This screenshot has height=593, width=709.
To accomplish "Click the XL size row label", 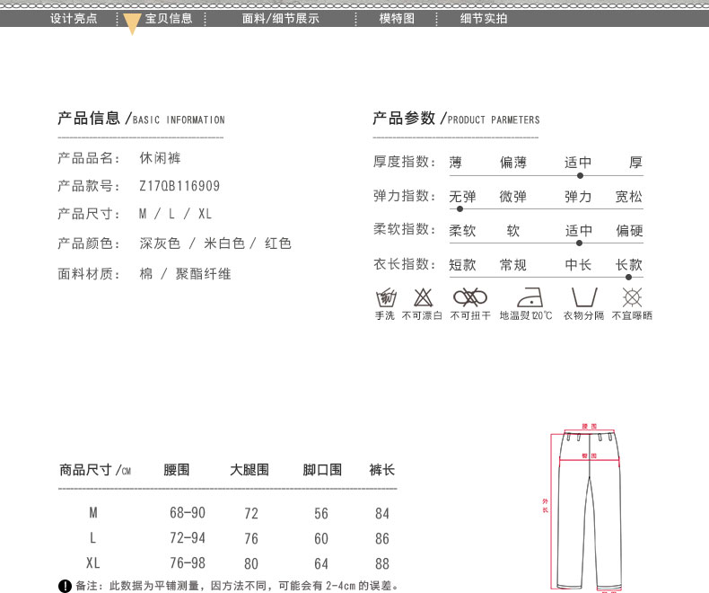I will tap(92, 563).
